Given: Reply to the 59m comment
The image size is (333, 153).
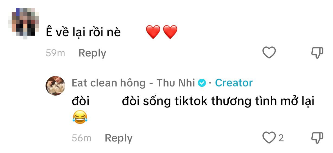Looking at the screenshot, I should point(92,53).
